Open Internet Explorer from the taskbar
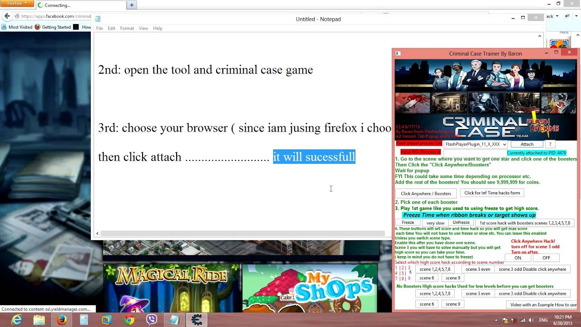581x327 pixels. click(17, 320)
